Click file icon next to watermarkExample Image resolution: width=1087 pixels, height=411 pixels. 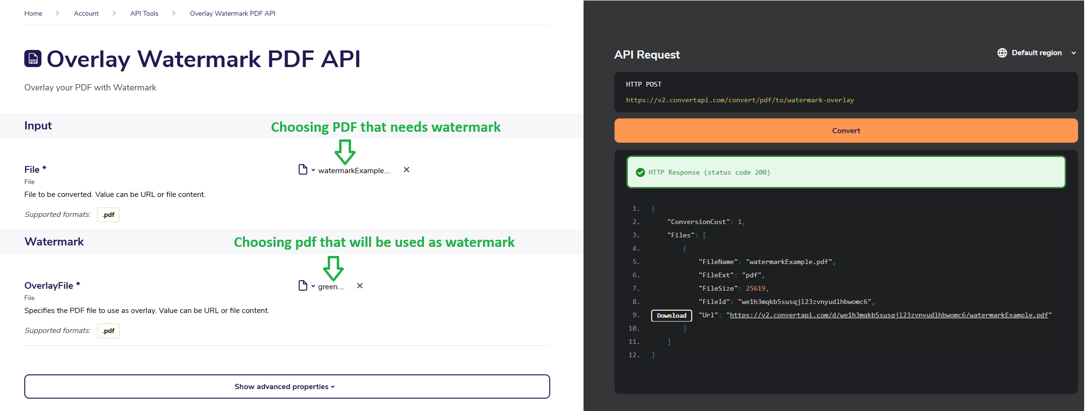pos(303,169)
